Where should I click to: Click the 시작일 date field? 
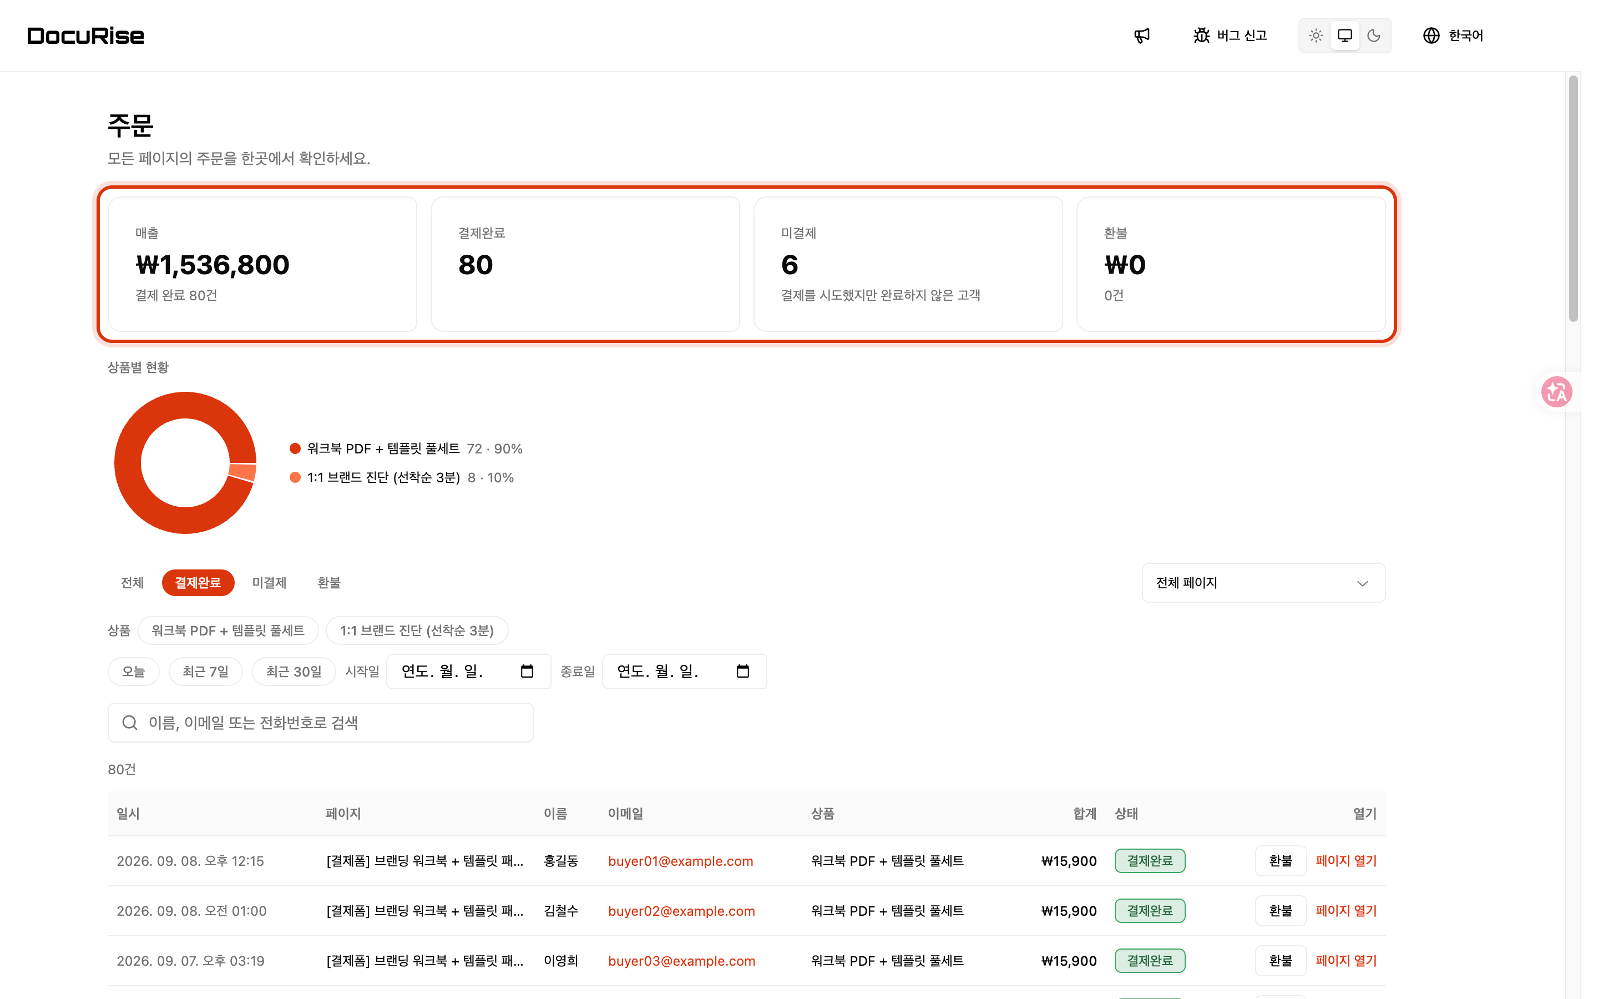point(468,672)
